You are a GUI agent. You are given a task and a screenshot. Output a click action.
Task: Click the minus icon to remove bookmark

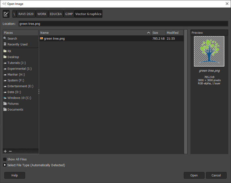click(10, 151)
